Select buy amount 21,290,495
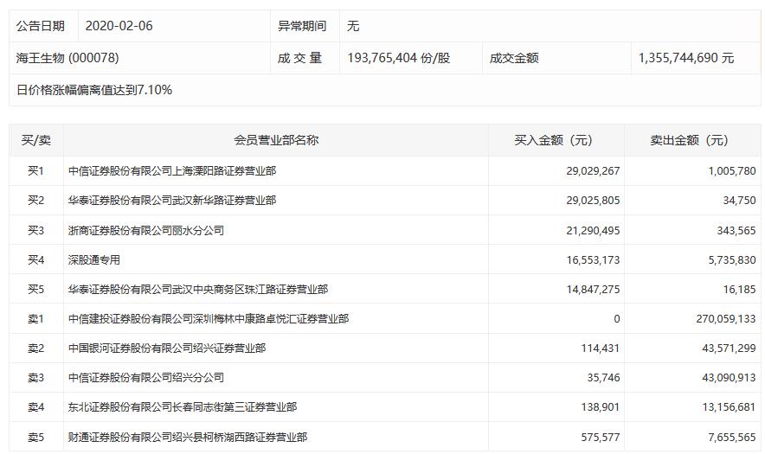 tap(593, 230)
